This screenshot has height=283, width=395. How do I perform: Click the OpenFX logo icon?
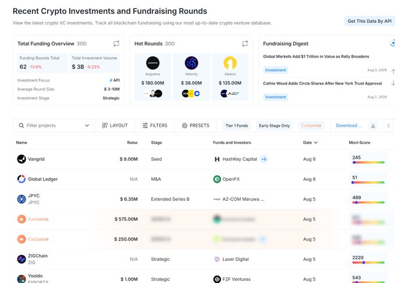pyautogui.click(x=217, y=179)
